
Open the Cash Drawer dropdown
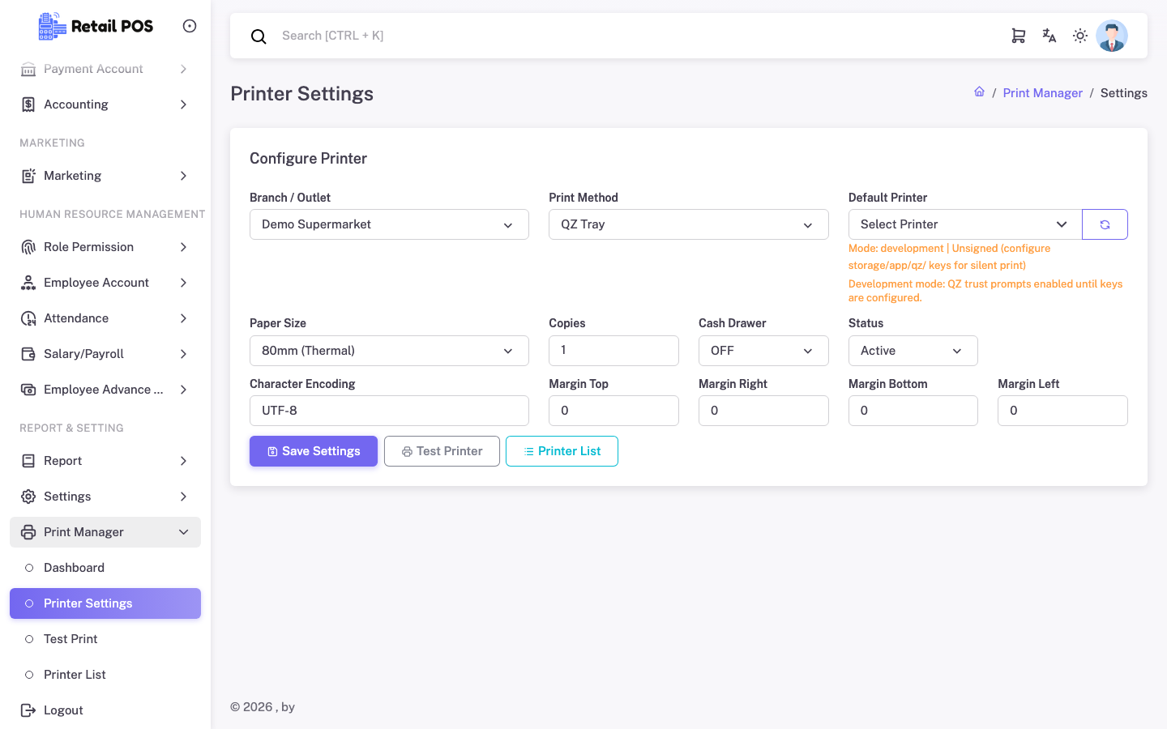pyautogui.click(x=763, y=351)
